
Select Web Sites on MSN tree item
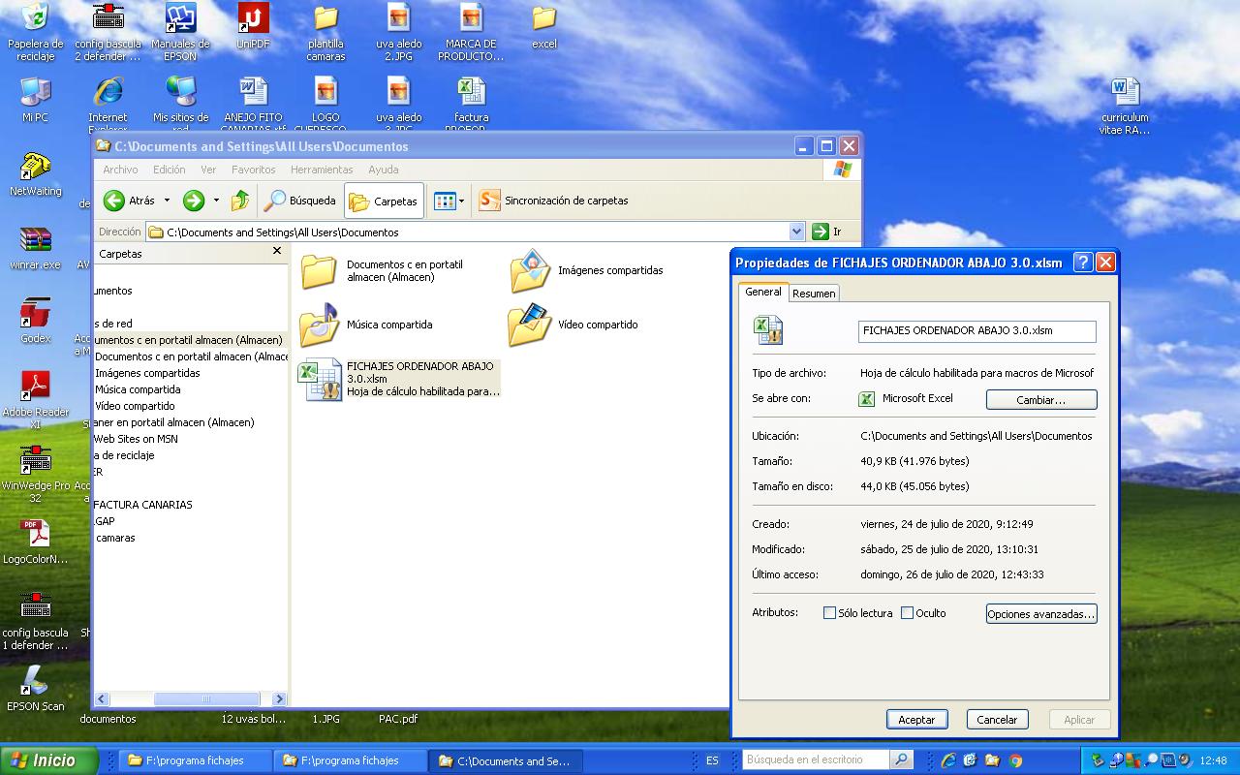136,439
